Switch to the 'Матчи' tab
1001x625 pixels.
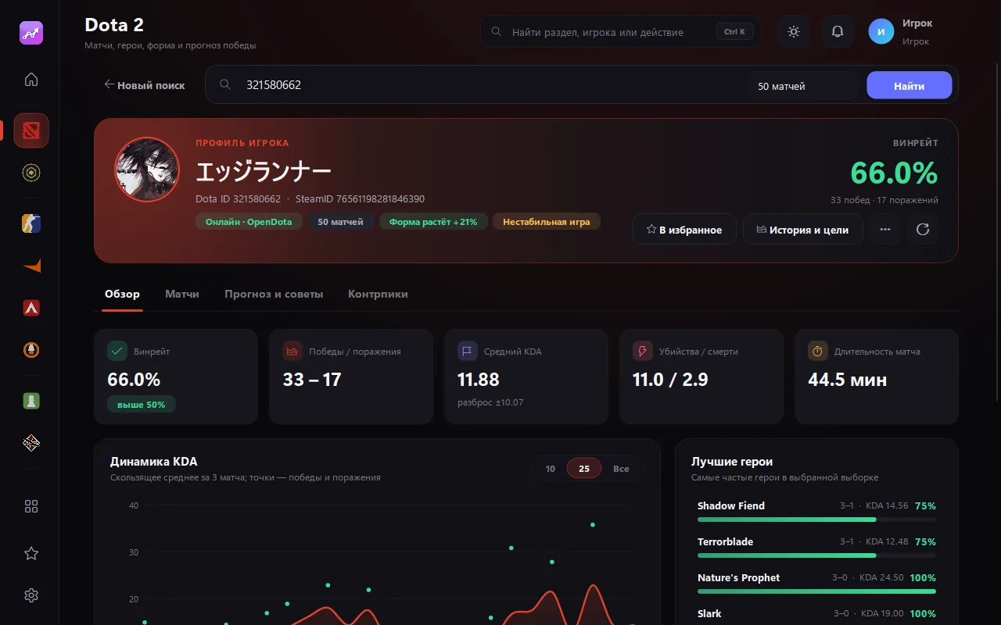click(182, 294)
